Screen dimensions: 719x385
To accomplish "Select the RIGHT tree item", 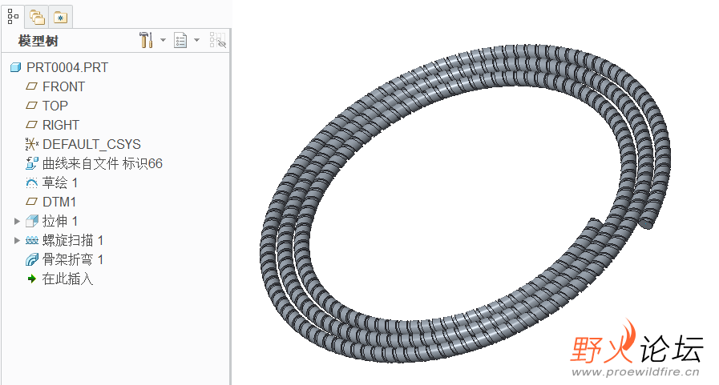I will 61,125.
